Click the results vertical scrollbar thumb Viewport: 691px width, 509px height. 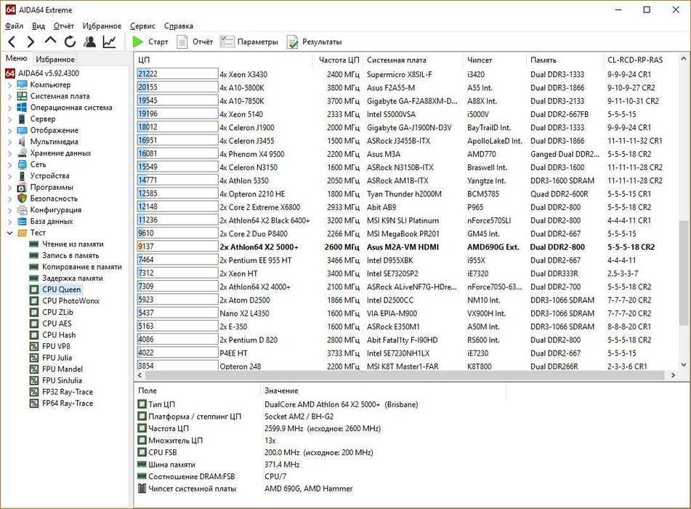[x=684, y=272]
